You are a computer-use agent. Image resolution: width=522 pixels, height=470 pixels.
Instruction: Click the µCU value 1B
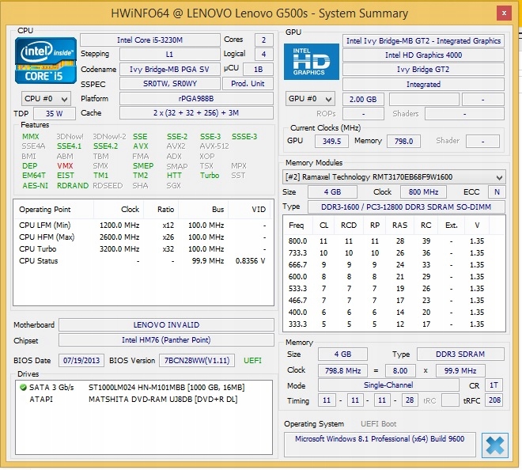(259, 70)
